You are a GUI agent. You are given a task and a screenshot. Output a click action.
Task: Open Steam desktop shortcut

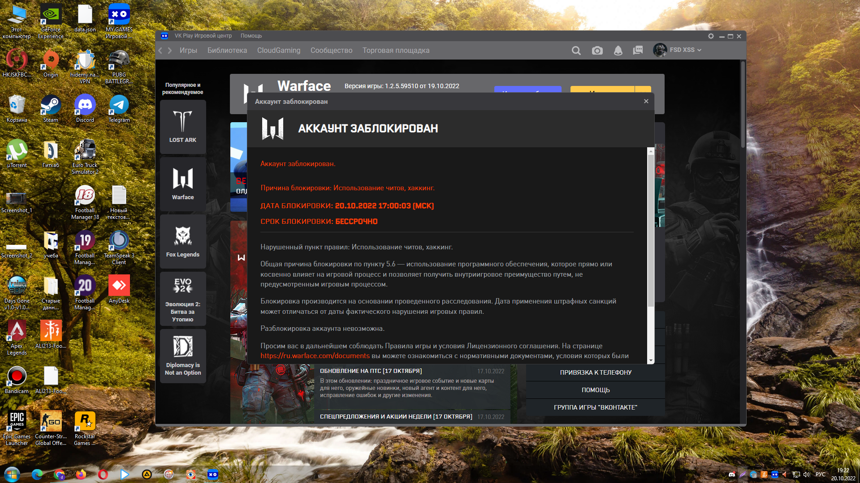click(51, 109)
